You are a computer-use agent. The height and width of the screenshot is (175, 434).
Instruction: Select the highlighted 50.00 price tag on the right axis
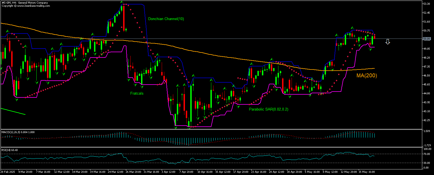[x=427, y=39]
